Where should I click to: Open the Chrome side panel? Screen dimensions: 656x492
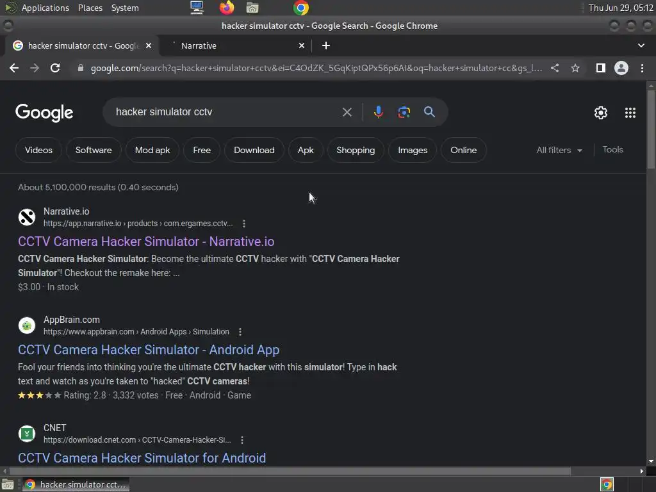point(601,68)
